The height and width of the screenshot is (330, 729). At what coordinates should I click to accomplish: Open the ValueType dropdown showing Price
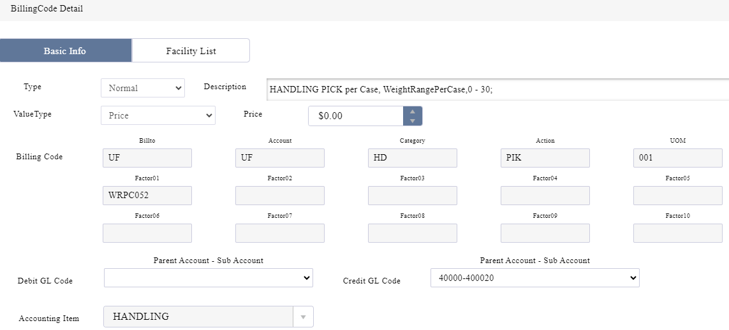pyautogui.click(x=158, y=115)
